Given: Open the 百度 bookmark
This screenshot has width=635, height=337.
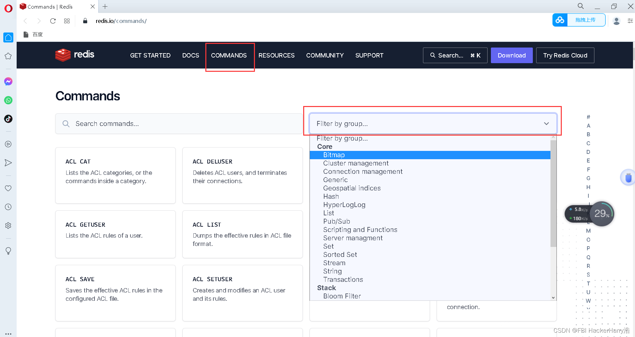Looking at the screenshot, I should click(x=33, y=34).
